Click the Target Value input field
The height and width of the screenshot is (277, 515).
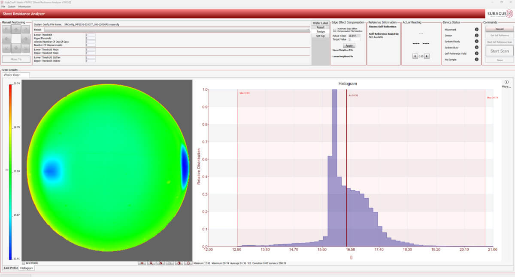click(x=354, y=39)
